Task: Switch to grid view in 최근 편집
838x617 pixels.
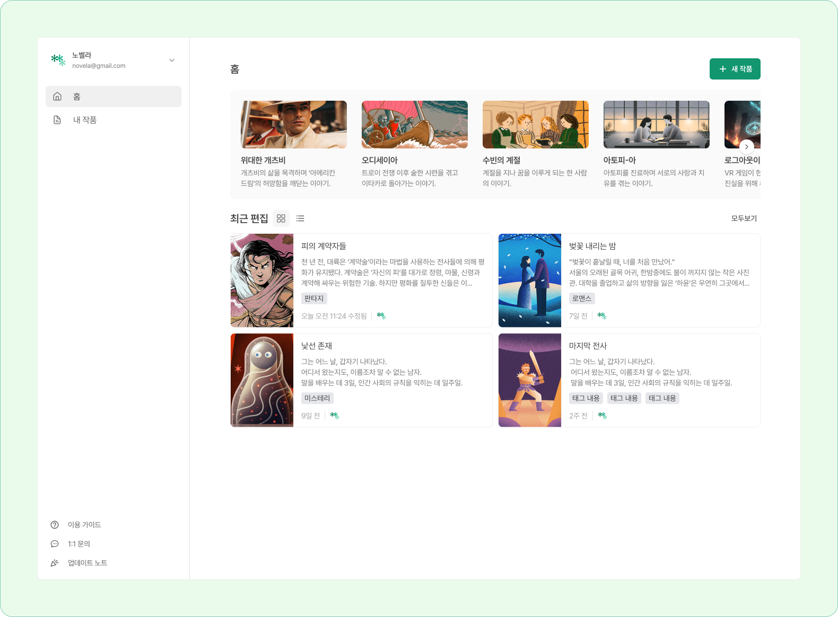Action: pos(281,218)
